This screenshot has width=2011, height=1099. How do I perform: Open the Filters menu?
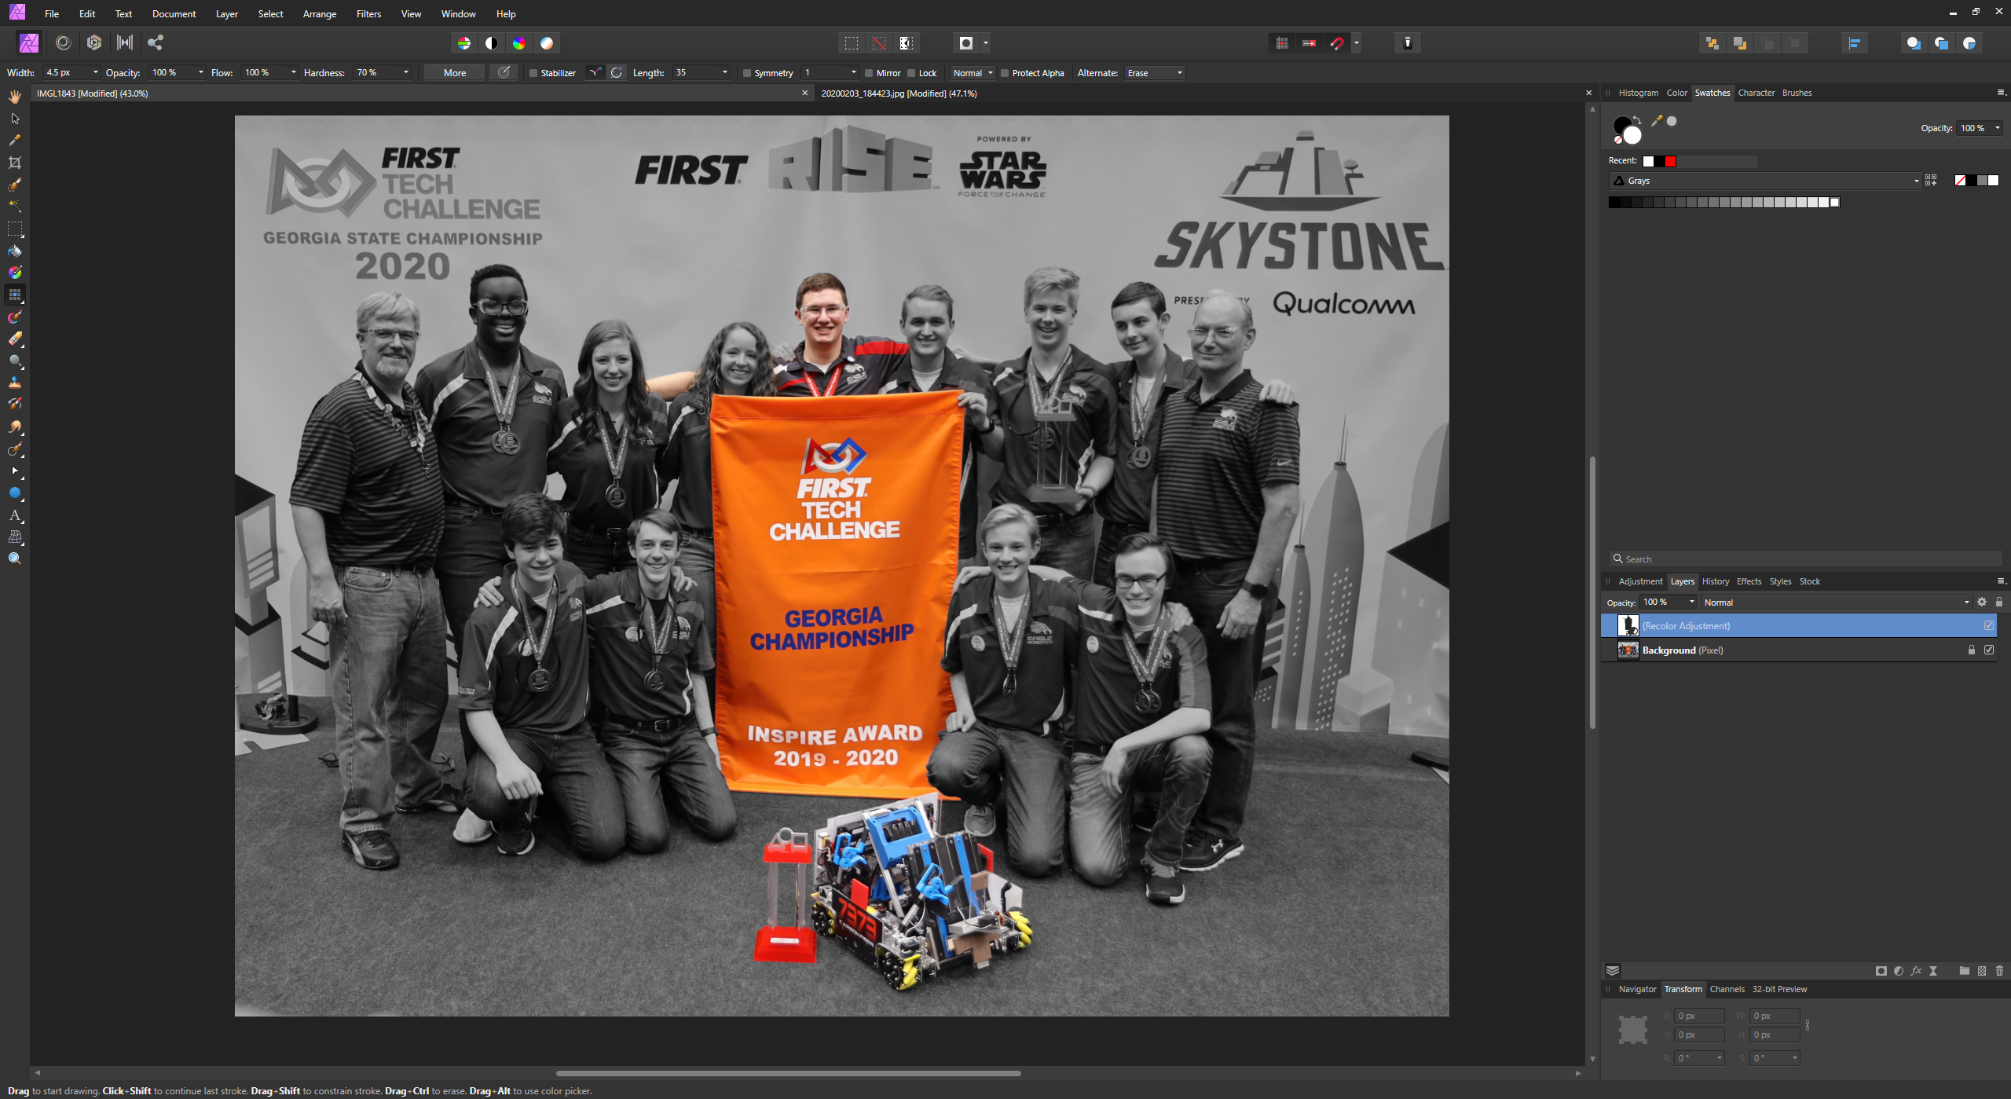point(368,13)
